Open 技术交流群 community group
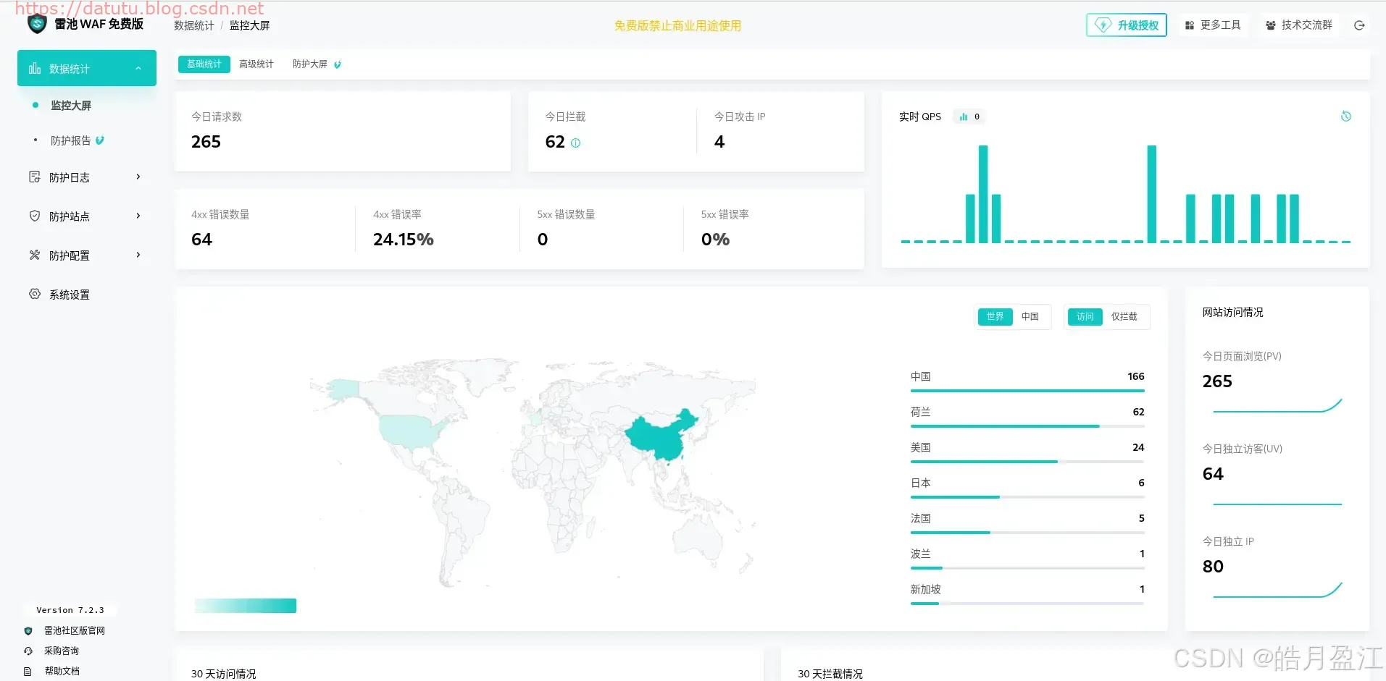Screen dimensions: 1386x681 1299,25
